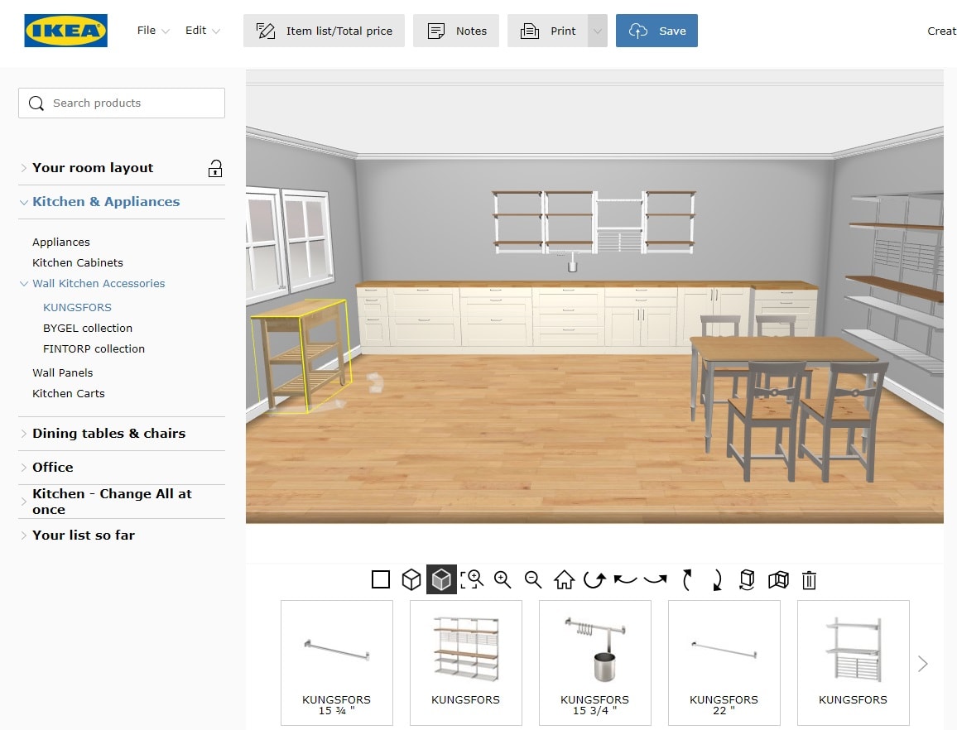Image resolution: width=957 pixels, height=730 pixels.
Task: Click the room layout lock icon
Action: (x=215, y=168)
